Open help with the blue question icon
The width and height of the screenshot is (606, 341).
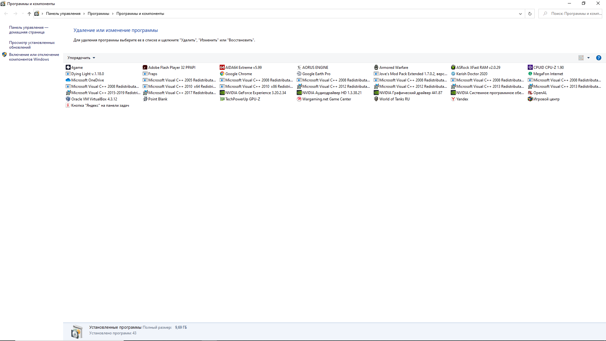598,58
